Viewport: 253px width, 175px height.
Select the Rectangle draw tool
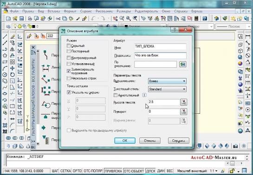[x=5, y=62]
